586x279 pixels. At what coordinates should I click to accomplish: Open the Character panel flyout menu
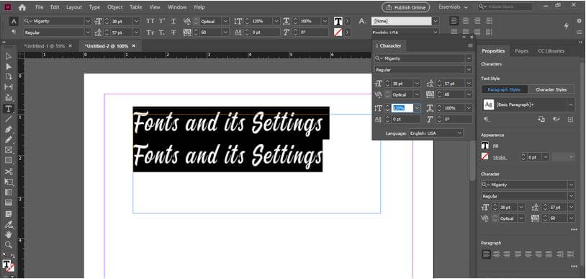[x=470, y=45]
